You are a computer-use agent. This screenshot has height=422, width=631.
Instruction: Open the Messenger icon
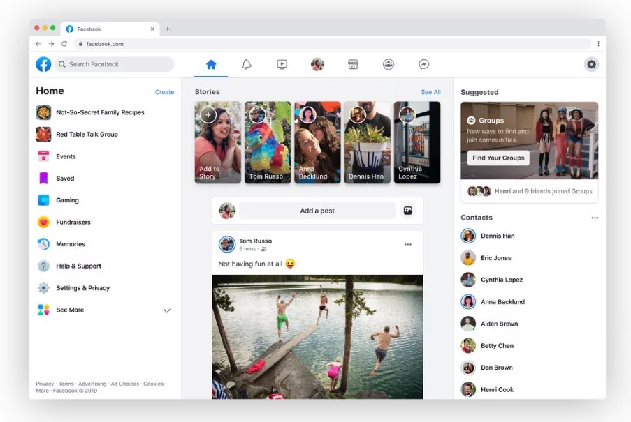423,64
